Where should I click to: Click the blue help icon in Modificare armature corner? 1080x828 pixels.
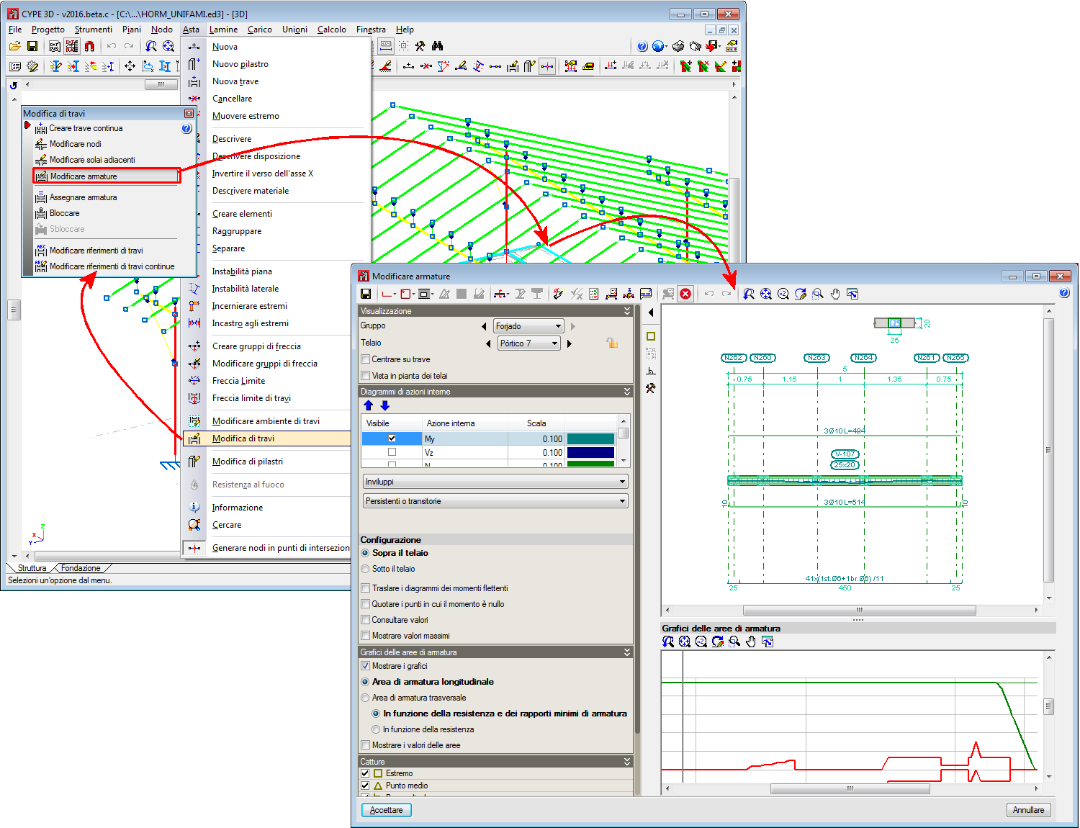pyautogui.click(x=1064, y=293)
